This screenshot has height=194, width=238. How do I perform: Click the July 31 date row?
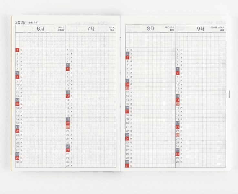point(91,166)
